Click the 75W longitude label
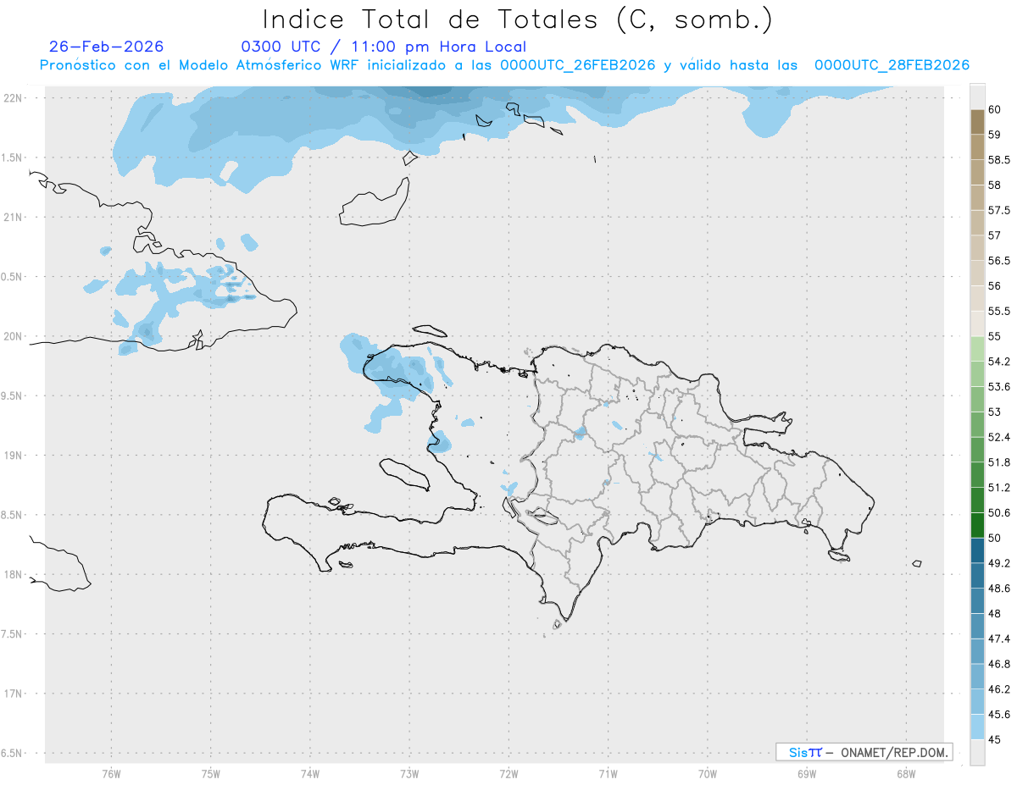Viewport: 1017px width, 785px height. coord(210,773)
